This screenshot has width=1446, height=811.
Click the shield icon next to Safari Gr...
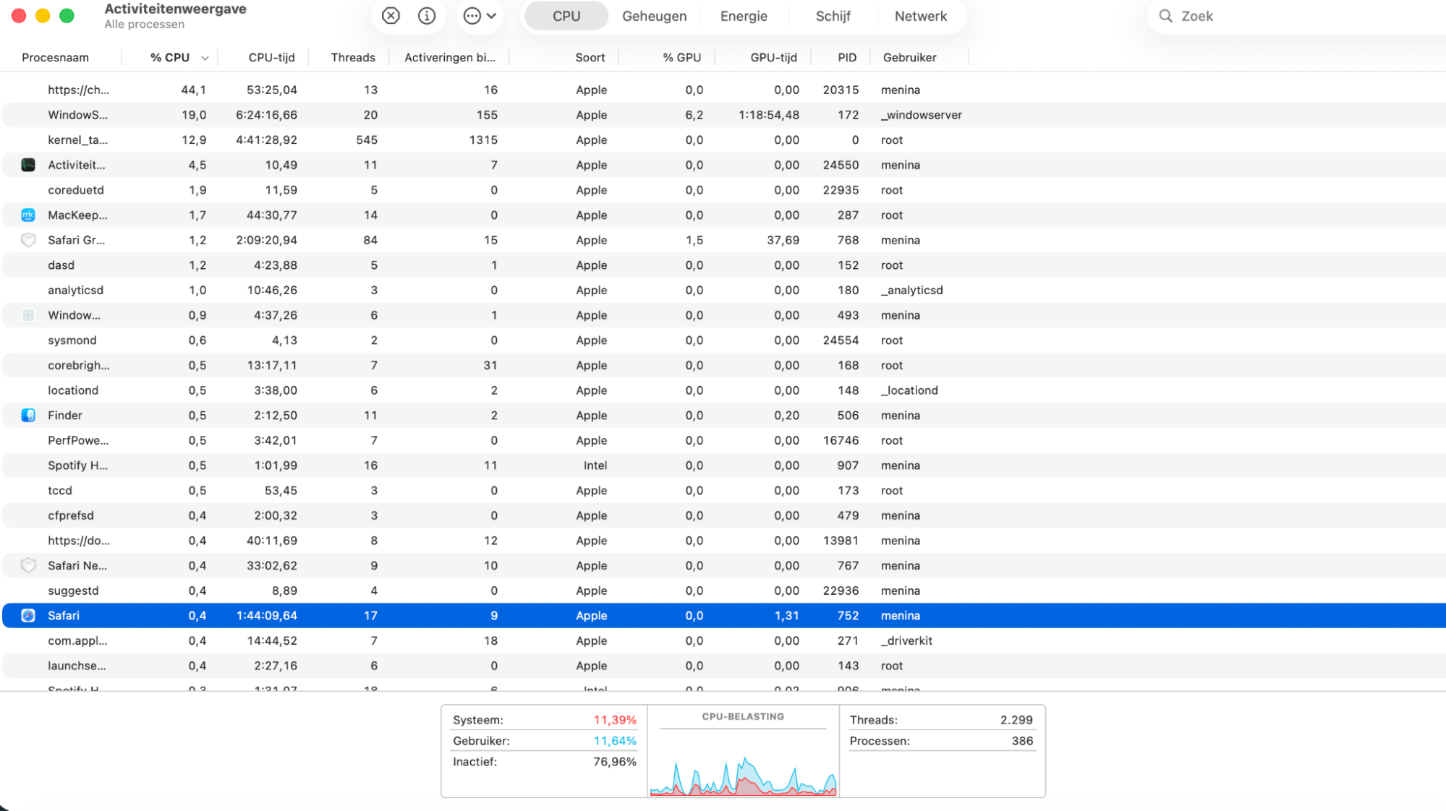click(x=28, y=240)
